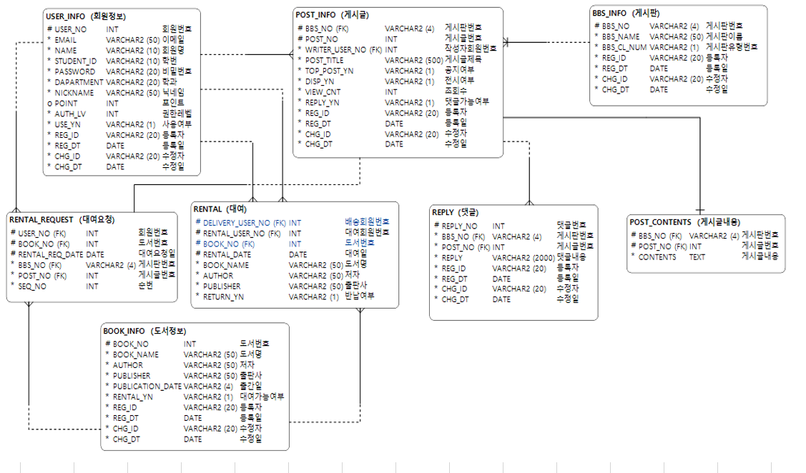
Task: Click the optional POINT column in USER_INFO
Action: [x=66, y=103]
